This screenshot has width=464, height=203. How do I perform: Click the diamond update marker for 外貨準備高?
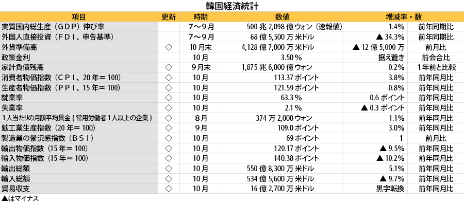[x=169, y=47]
